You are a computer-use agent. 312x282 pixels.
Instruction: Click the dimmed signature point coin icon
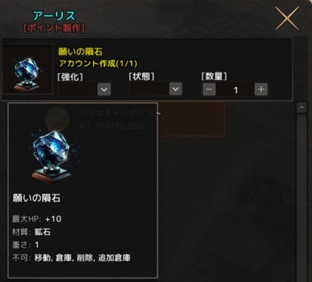pyautogui.click(x=57, y=119)
